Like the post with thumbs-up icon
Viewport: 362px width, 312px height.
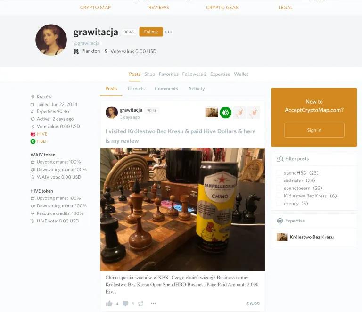109,304
